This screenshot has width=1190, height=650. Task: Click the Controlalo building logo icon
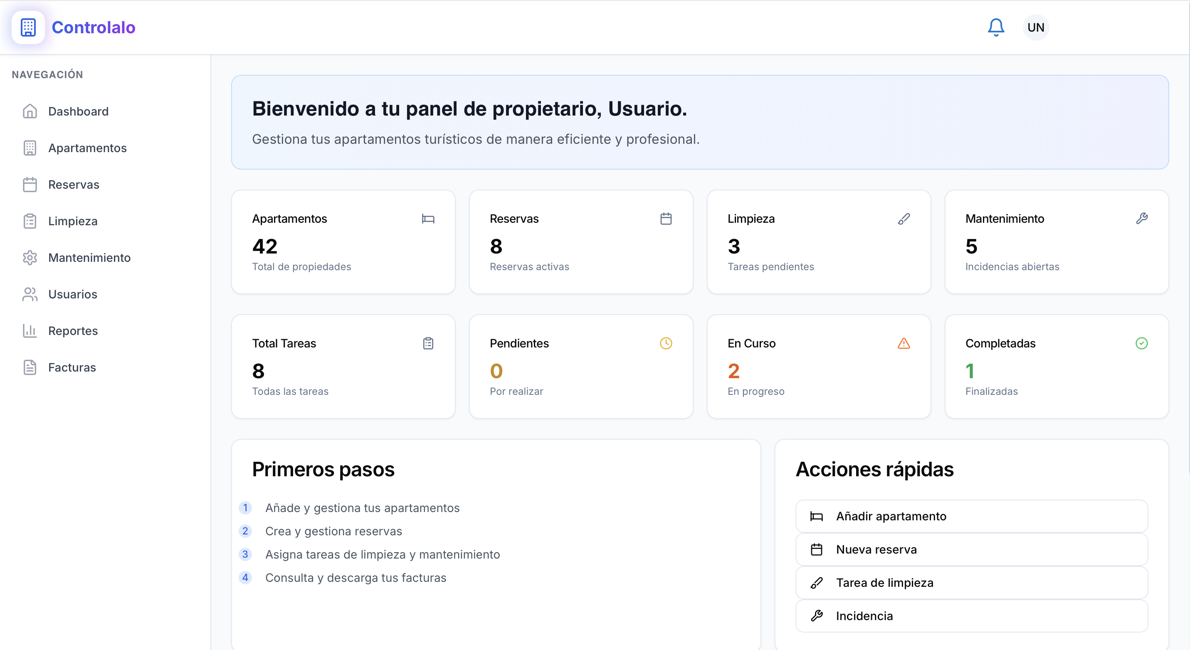(x=28, y=27)
